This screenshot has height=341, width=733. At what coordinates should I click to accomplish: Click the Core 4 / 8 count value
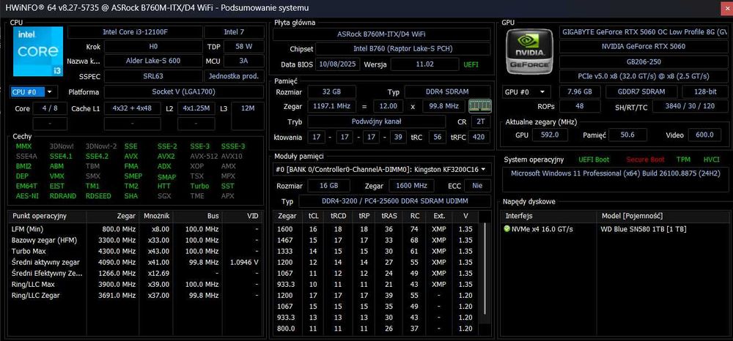pyautogui.click(x=50, y=109)
